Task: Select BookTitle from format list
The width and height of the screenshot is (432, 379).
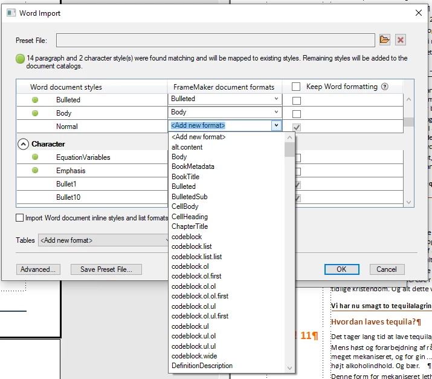Action: click(185, 177)
